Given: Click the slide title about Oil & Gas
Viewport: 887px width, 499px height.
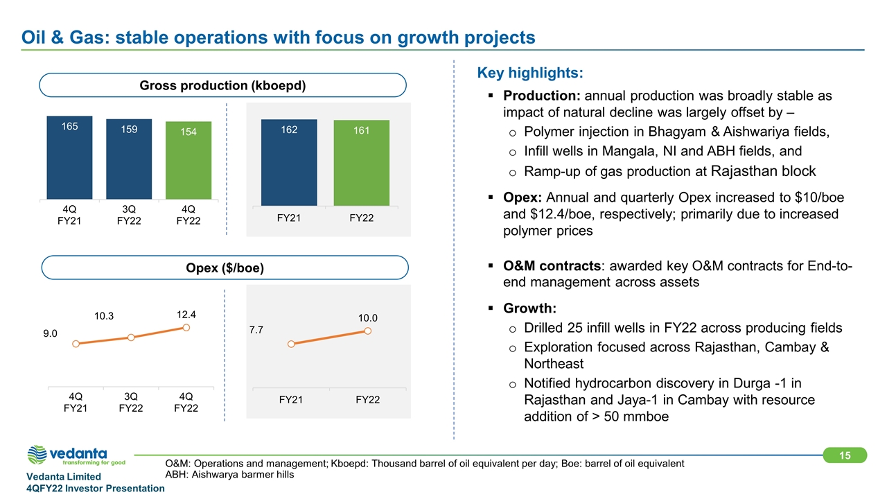Looking at the screenshot, I should [278, 37].
